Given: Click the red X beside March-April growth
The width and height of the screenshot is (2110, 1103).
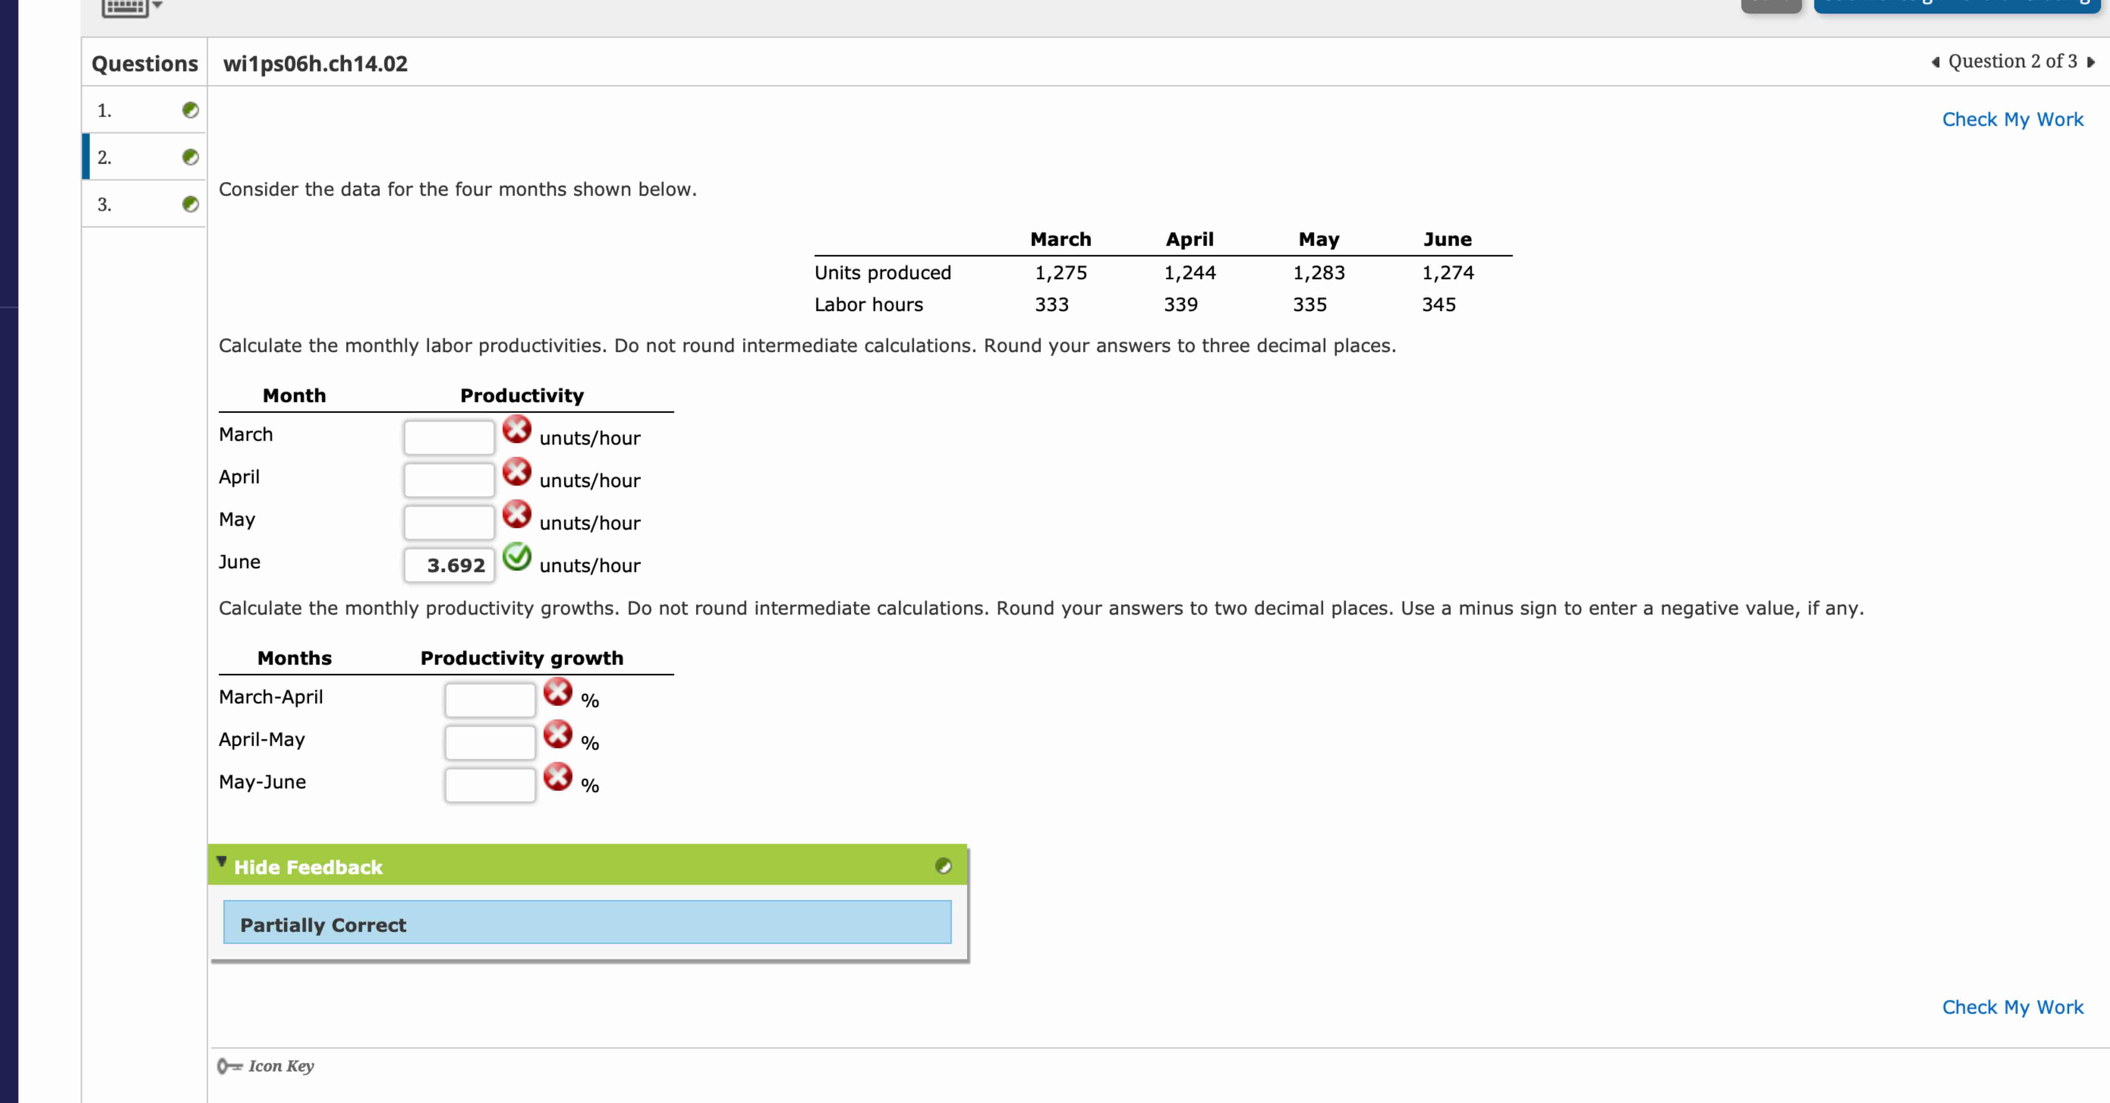Looking at the screenshot, I should point(558,692).
